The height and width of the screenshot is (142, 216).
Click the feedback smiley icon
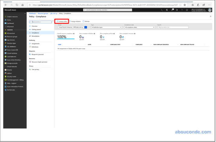click(187, 10)
